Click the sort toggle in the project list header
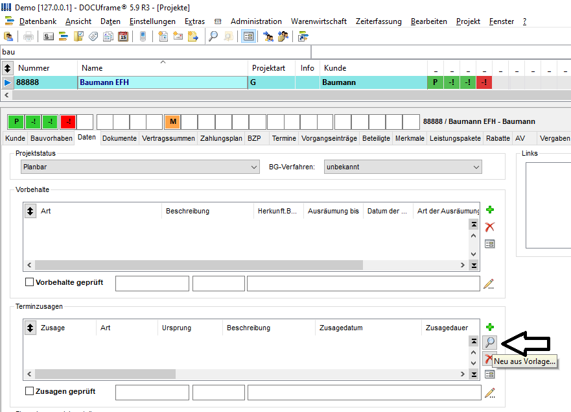The height and width of the screenshot is (412, 571). (x=7, y=68)
